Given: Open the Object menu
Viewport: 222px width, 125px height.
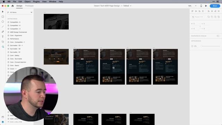Looking at the screenshot, I should coord(27,1).
